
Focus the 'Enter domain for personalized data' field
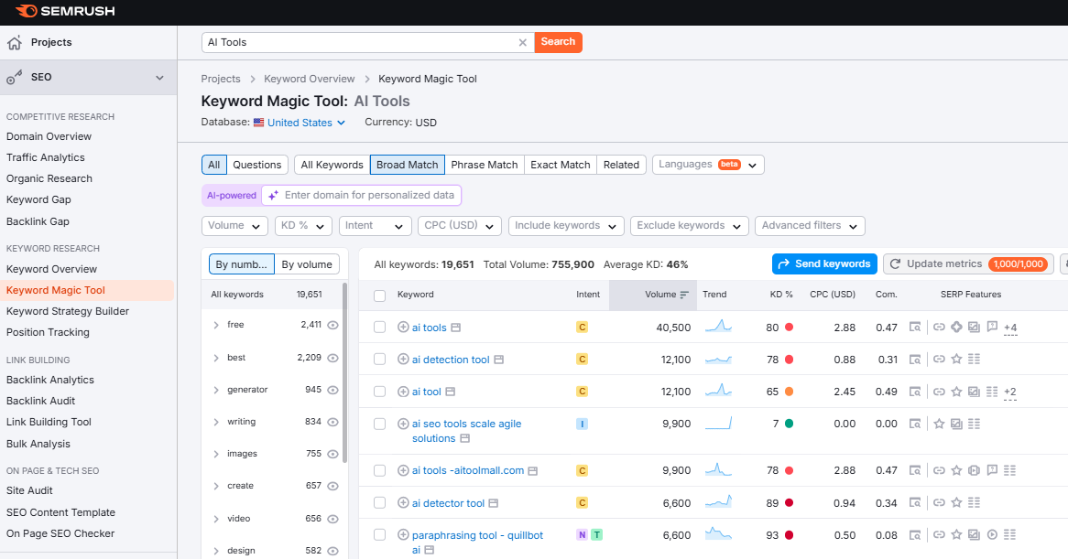pyautogui.click(x=361, y=195)
